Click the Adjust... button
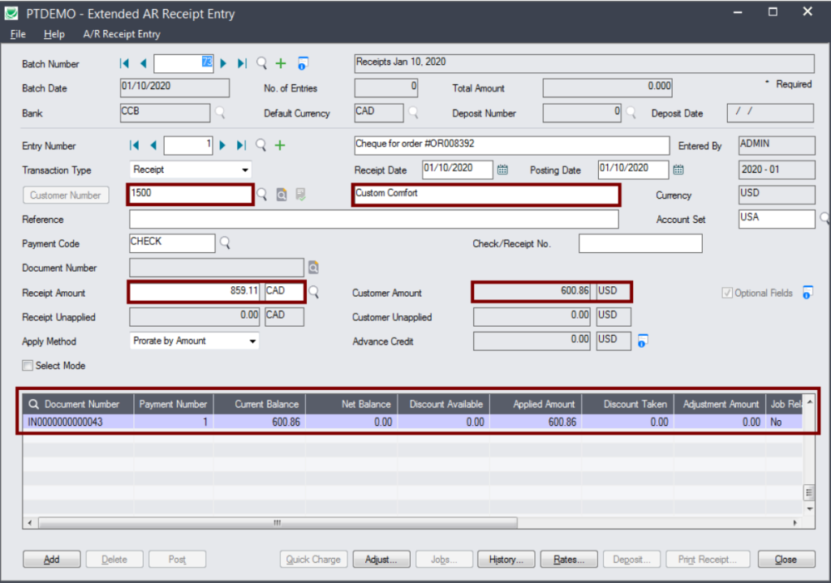831x583 pixels. coord(381,559)
